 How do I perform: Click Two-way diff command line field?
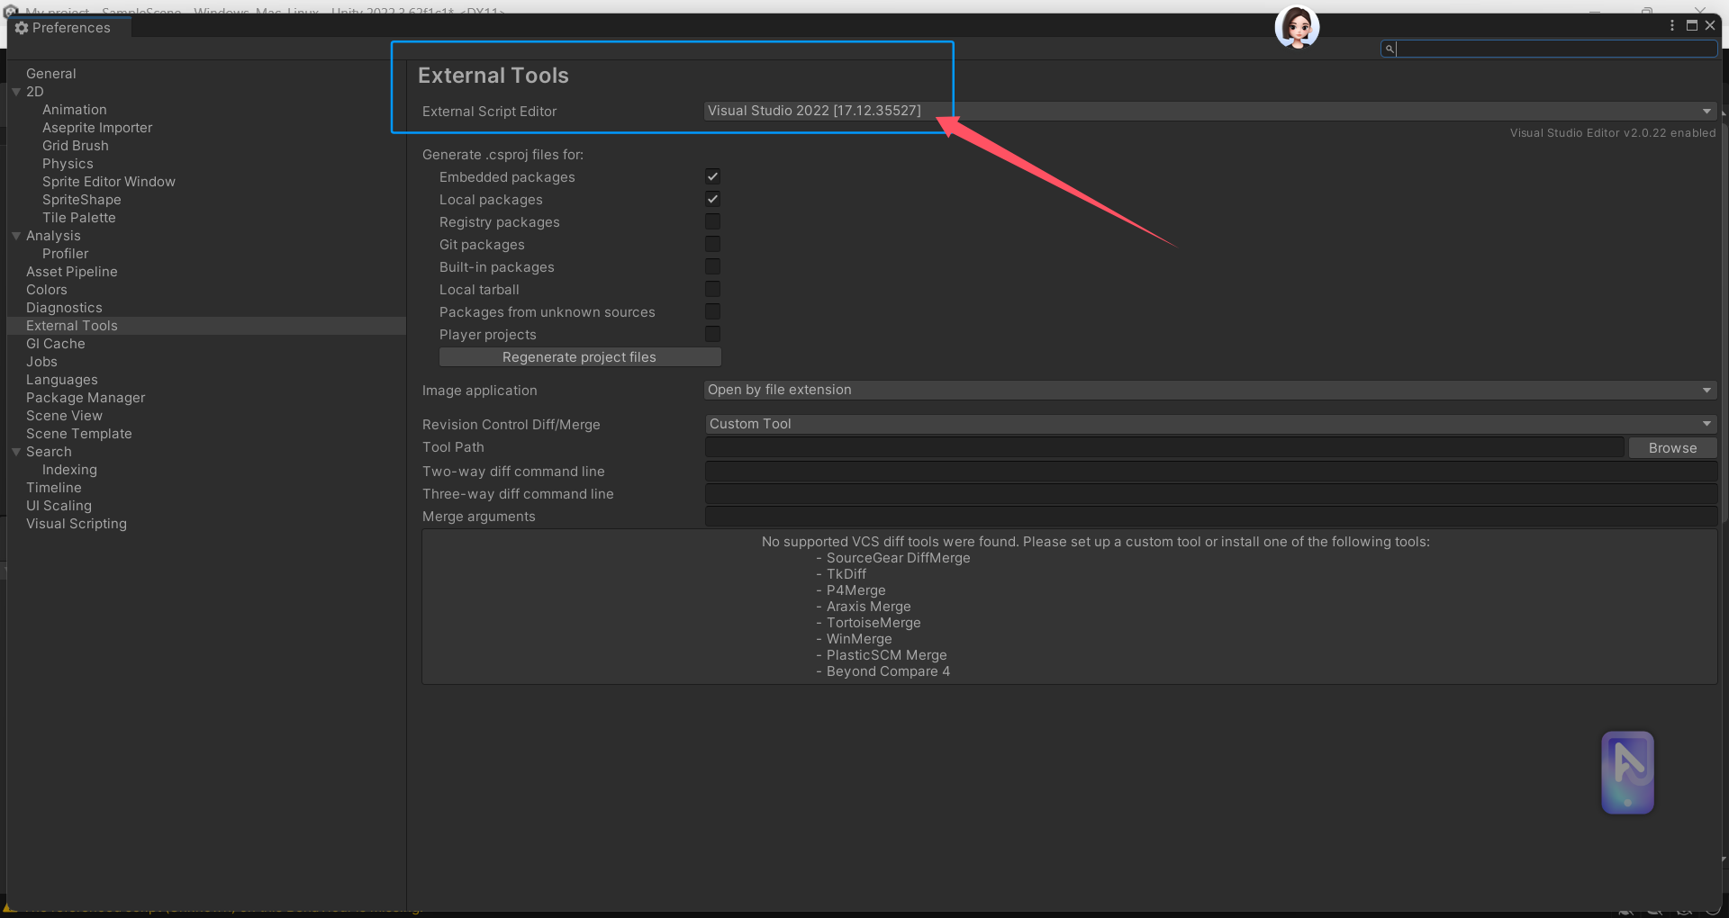coord(1210,472)
